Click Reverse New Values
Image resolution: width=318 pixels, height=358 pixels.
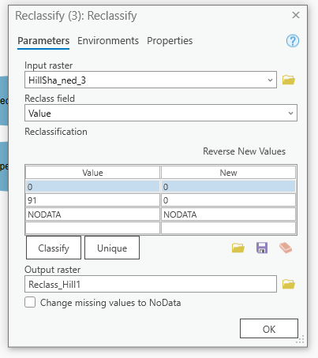click(244, 151)
